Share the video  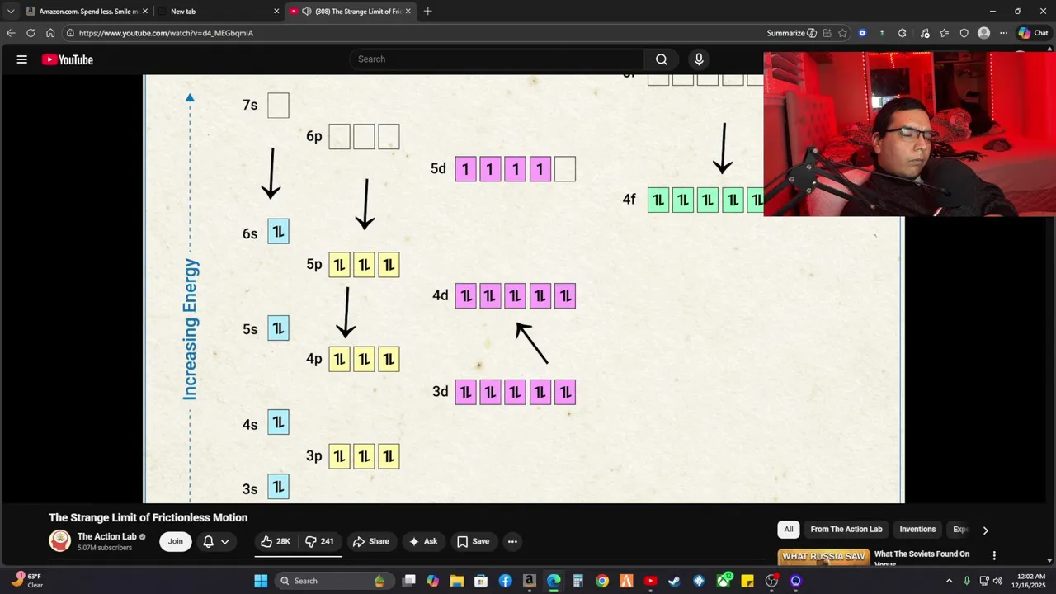(370, 541)
